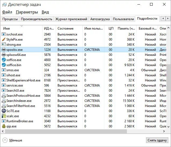
Task: Show earlier tabs with left tab arrow
Action: (x=163, y=19)
